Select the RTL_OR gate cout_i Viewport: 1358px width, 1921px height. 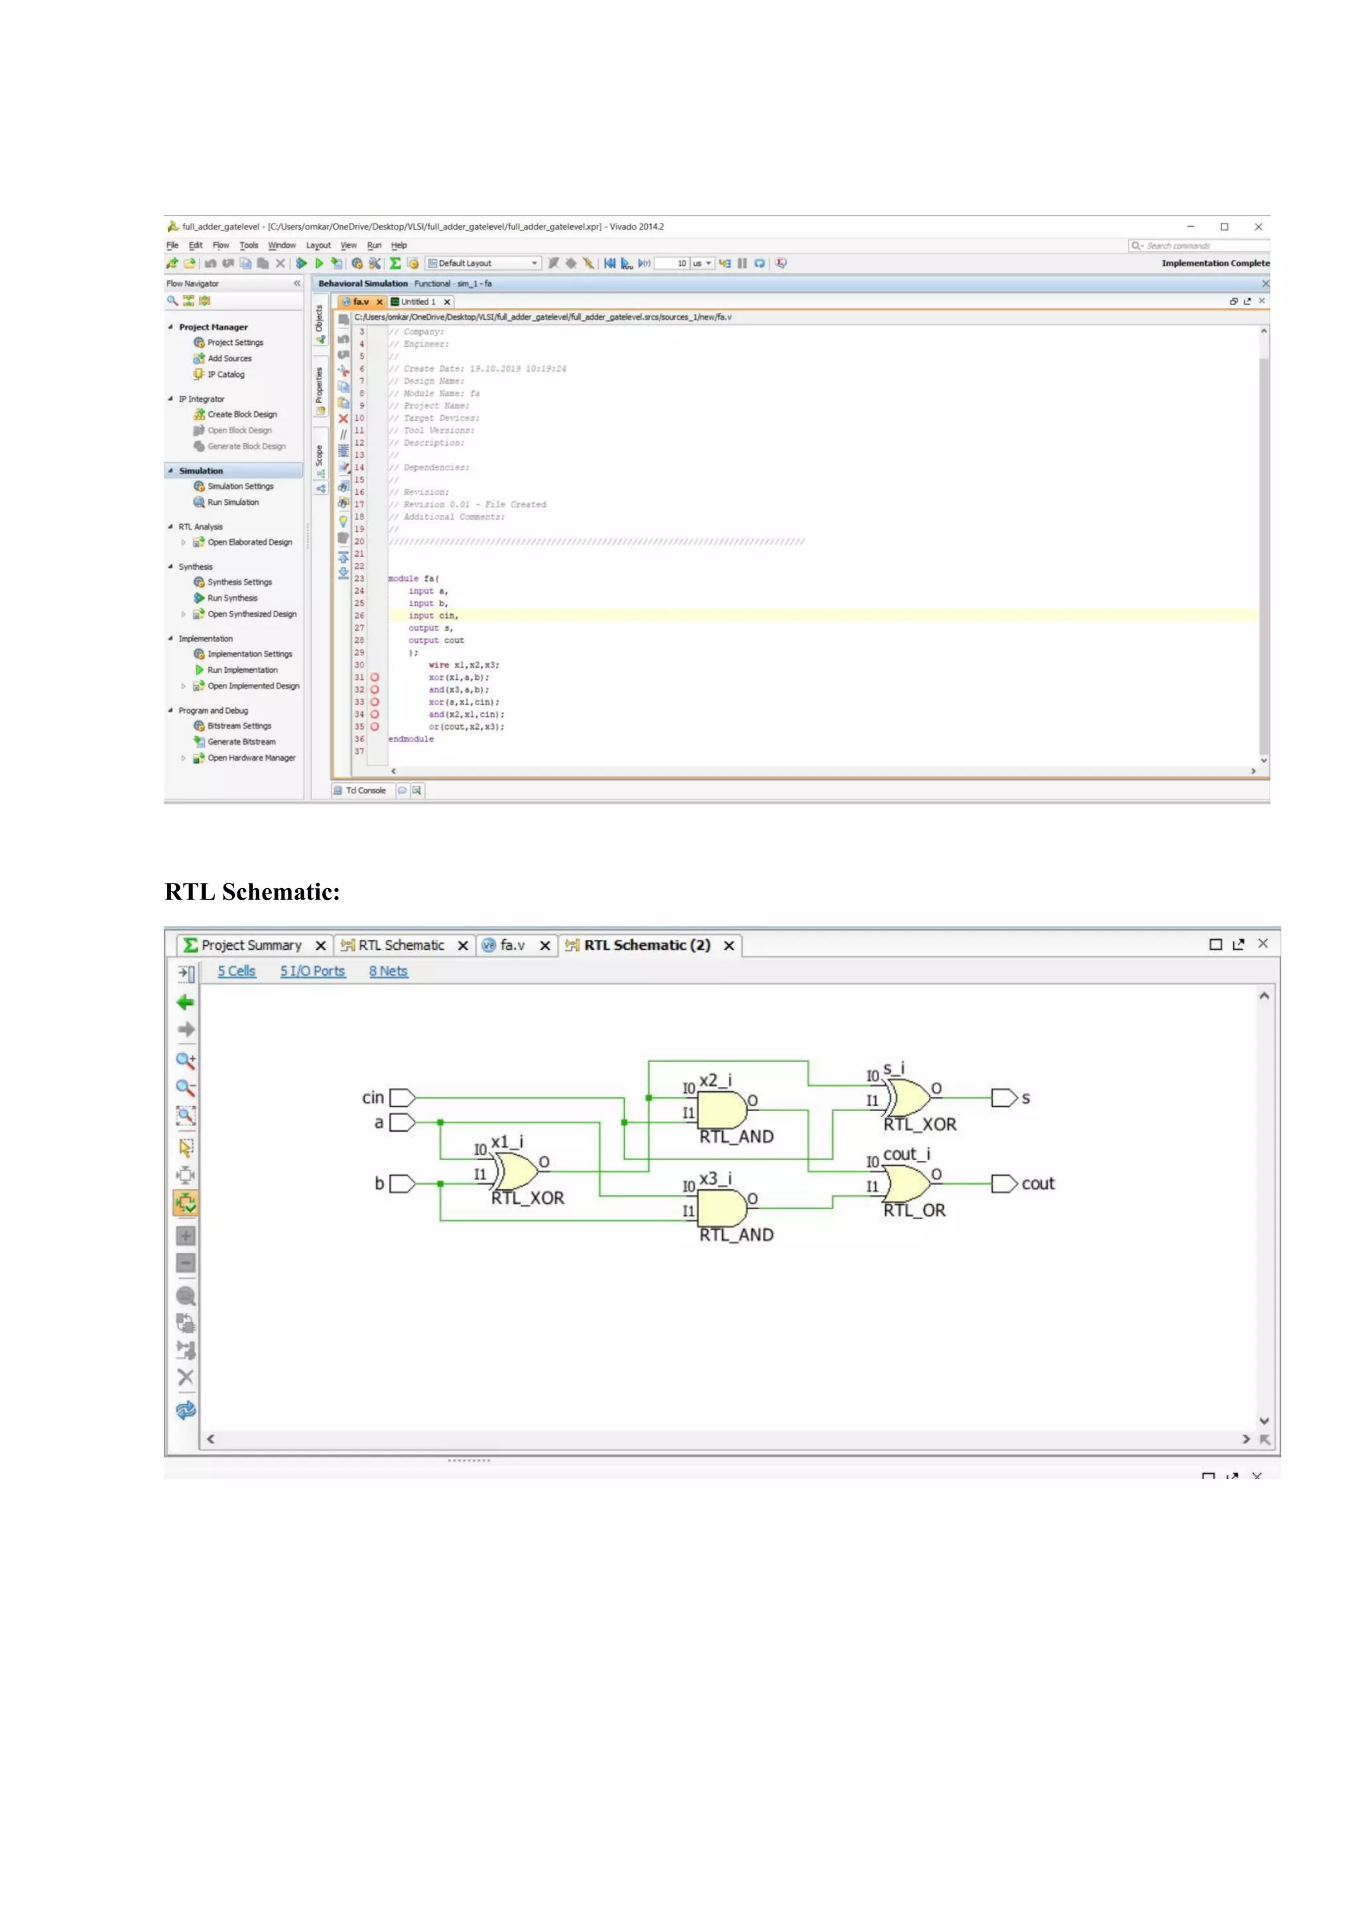(909, 1183)
